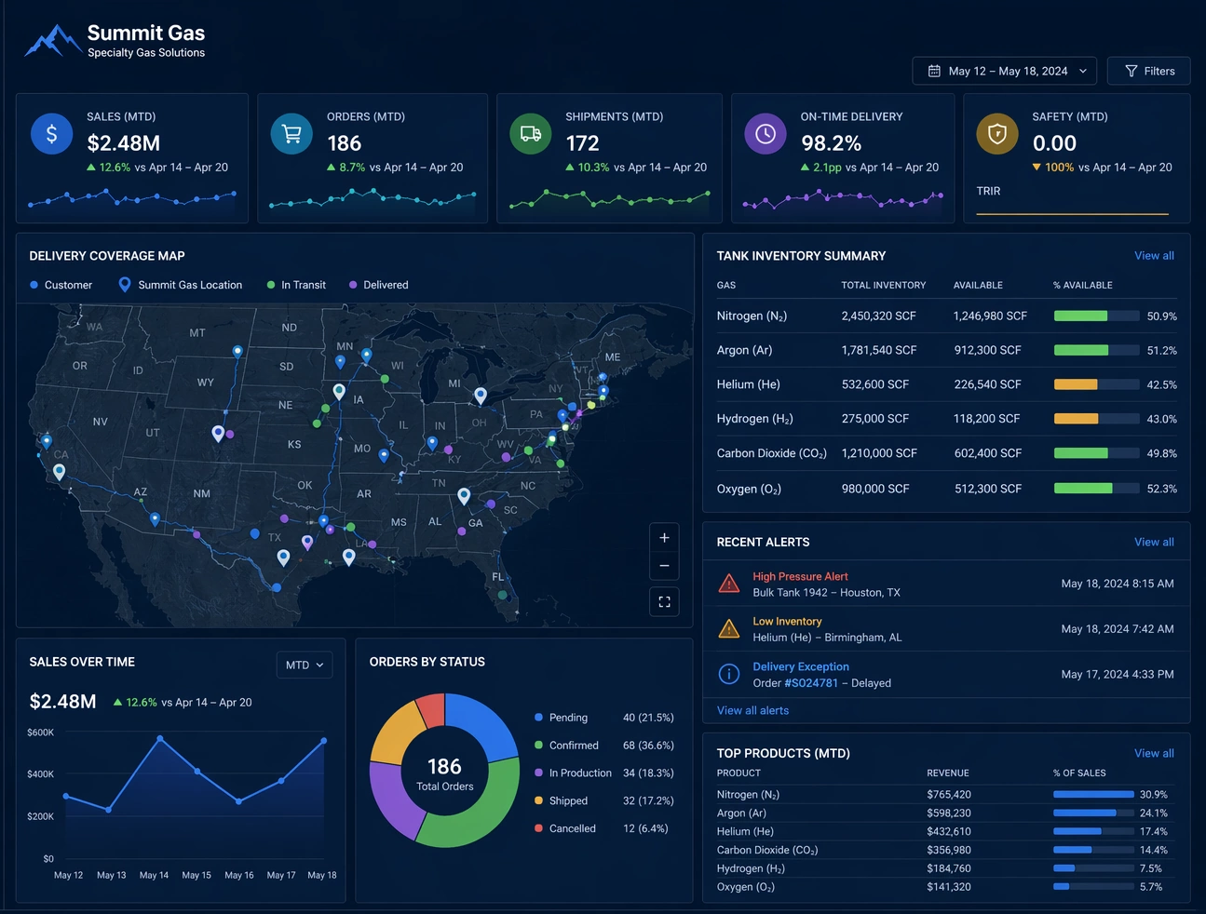Toggle the In Transit map legend item
This screenshot has height=914, width=1206.
click(296, 285)
